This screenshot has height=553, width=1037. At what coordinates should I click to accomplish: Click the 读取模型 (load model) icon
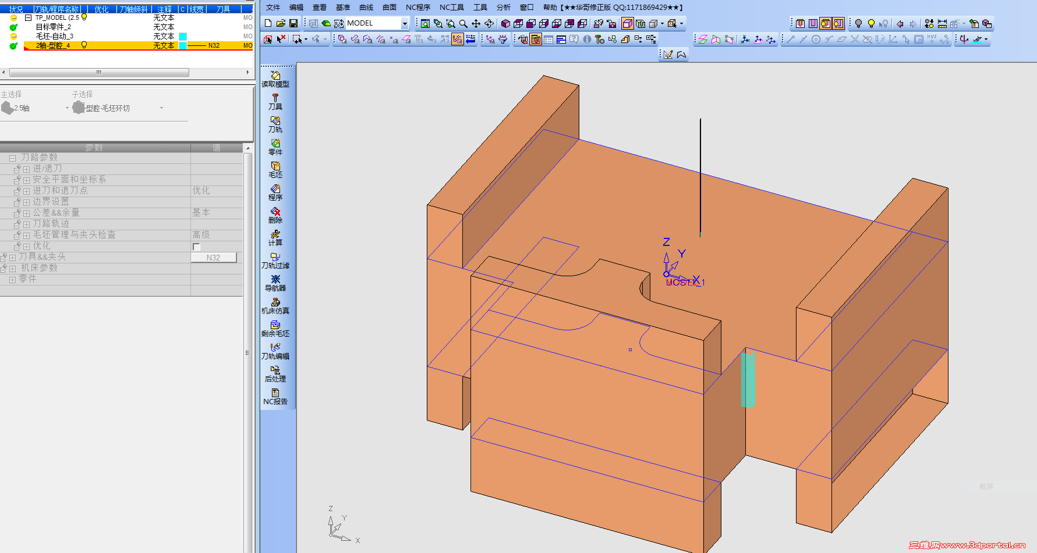[275, 80]
